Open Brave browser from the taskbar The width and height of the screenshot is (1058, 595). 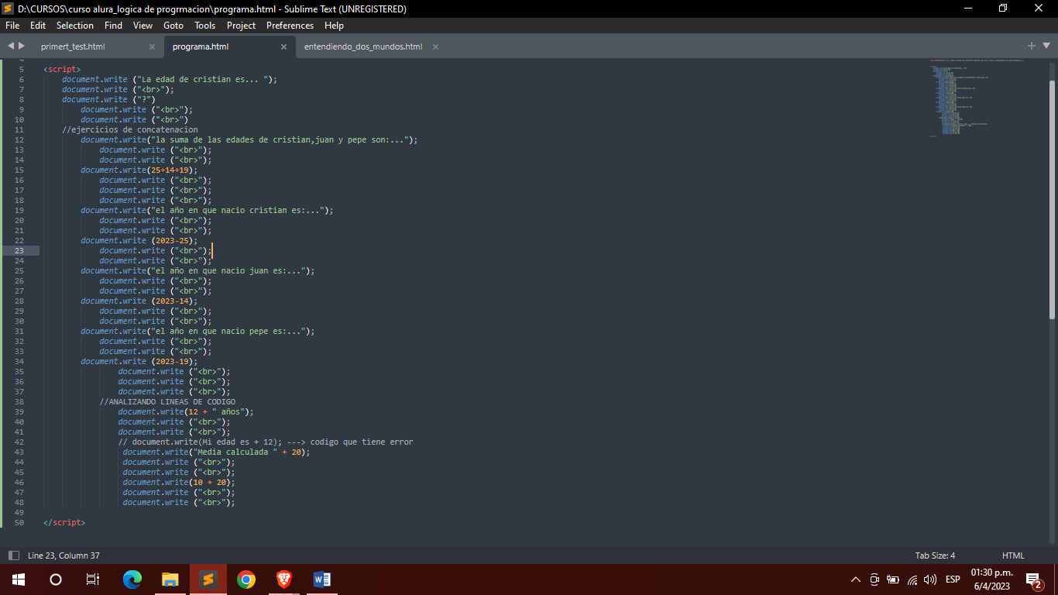click(x=284, y=579)
